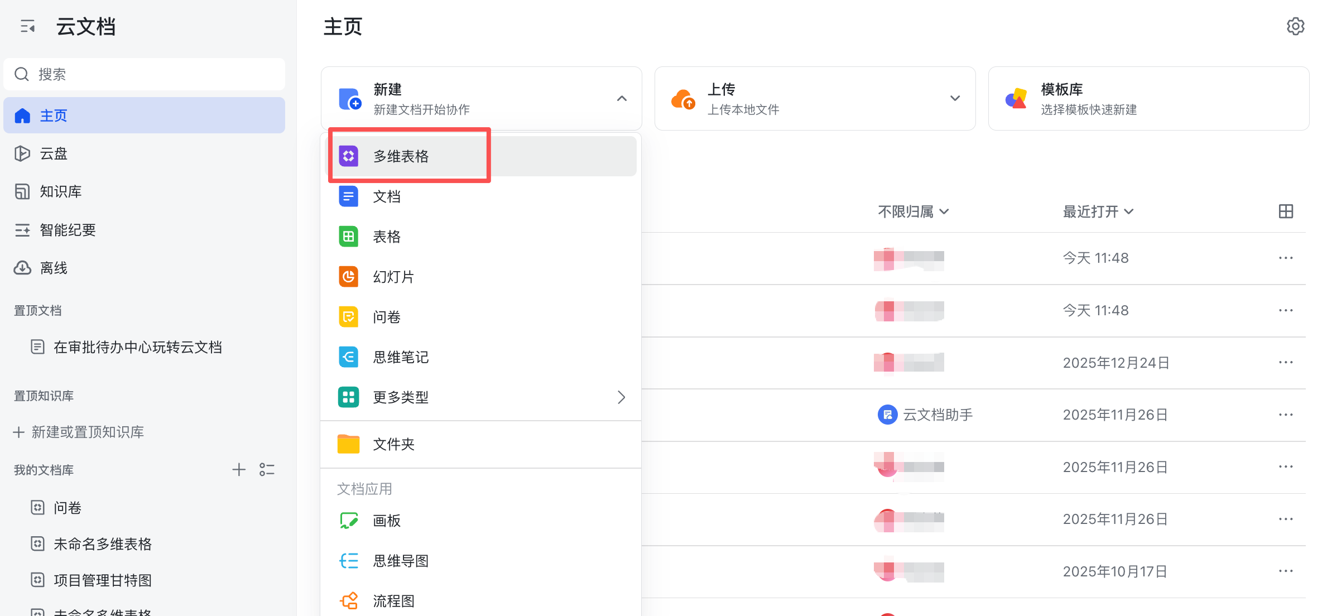Create a new 幻灯片 presentation
The image size is (1327, 616).
pos(393,277)
